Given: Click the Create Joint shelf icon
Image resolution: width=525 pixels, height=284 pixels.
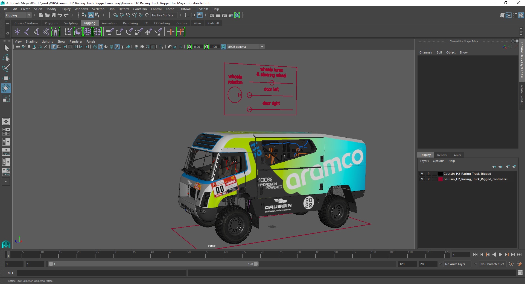Looking at the screenshot, I should pos(27,32).
